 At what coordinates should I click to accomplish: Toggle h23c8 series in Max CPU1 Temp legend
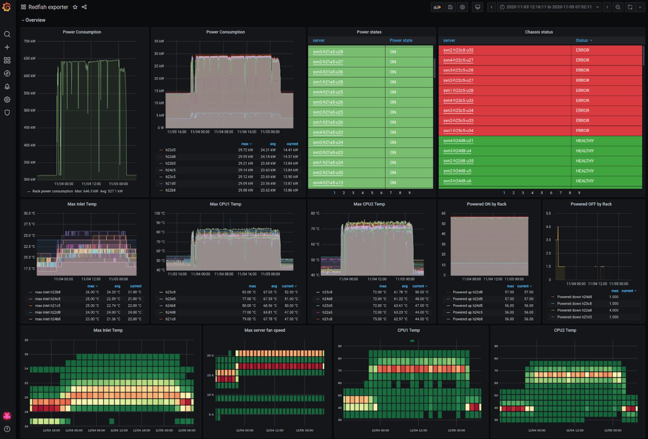pyautogui.click(x=171, y=292)
